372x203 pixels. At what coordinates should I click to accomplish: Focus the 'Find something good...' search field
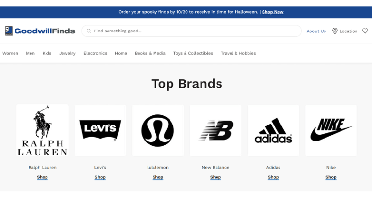tap(191, 31)
